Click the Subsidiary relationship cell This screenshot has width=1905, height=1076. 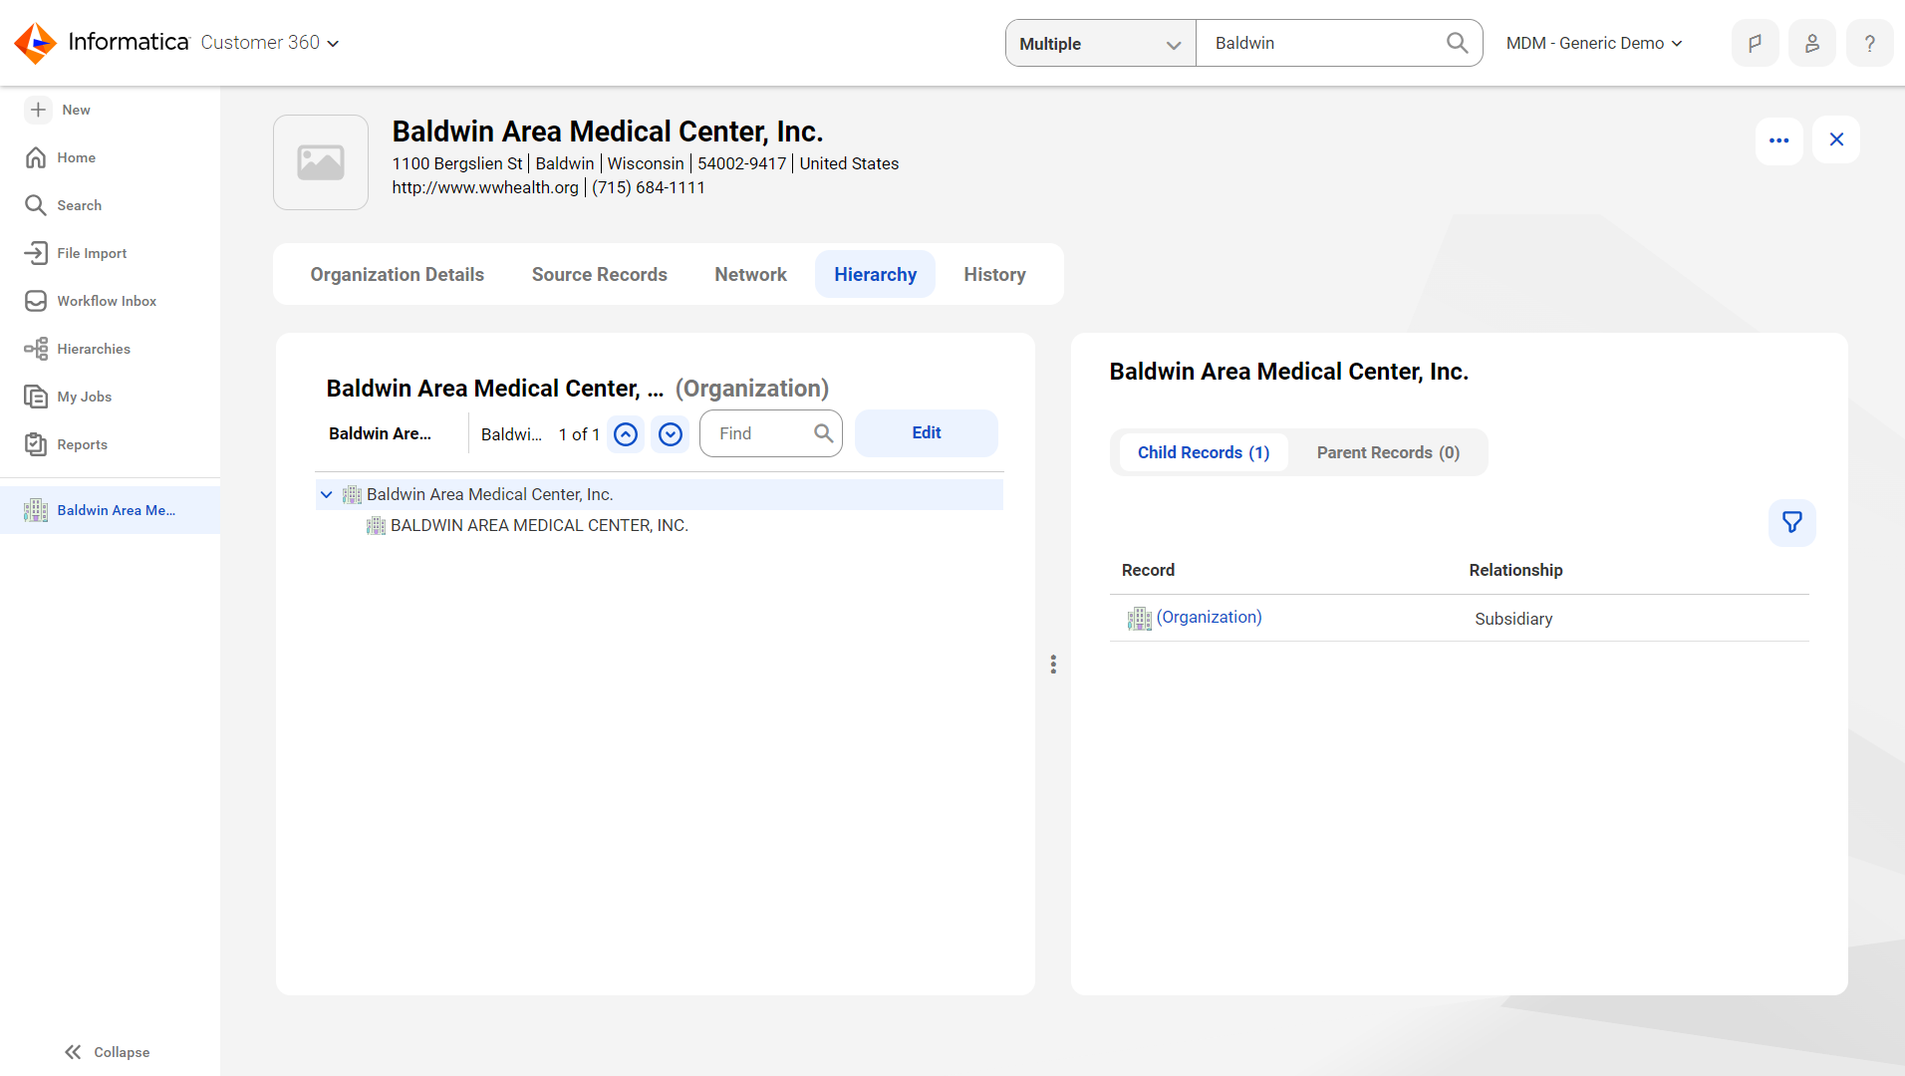[1512, 619]
